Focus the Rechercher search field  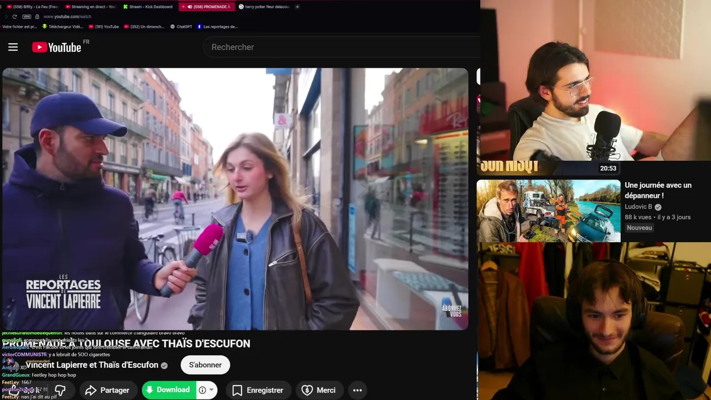click(342, 47)
